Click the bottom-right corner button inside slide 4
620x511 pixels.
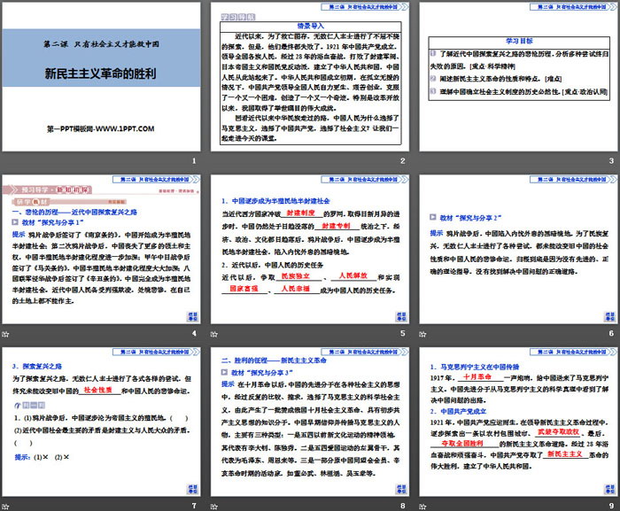pos(193,316)
